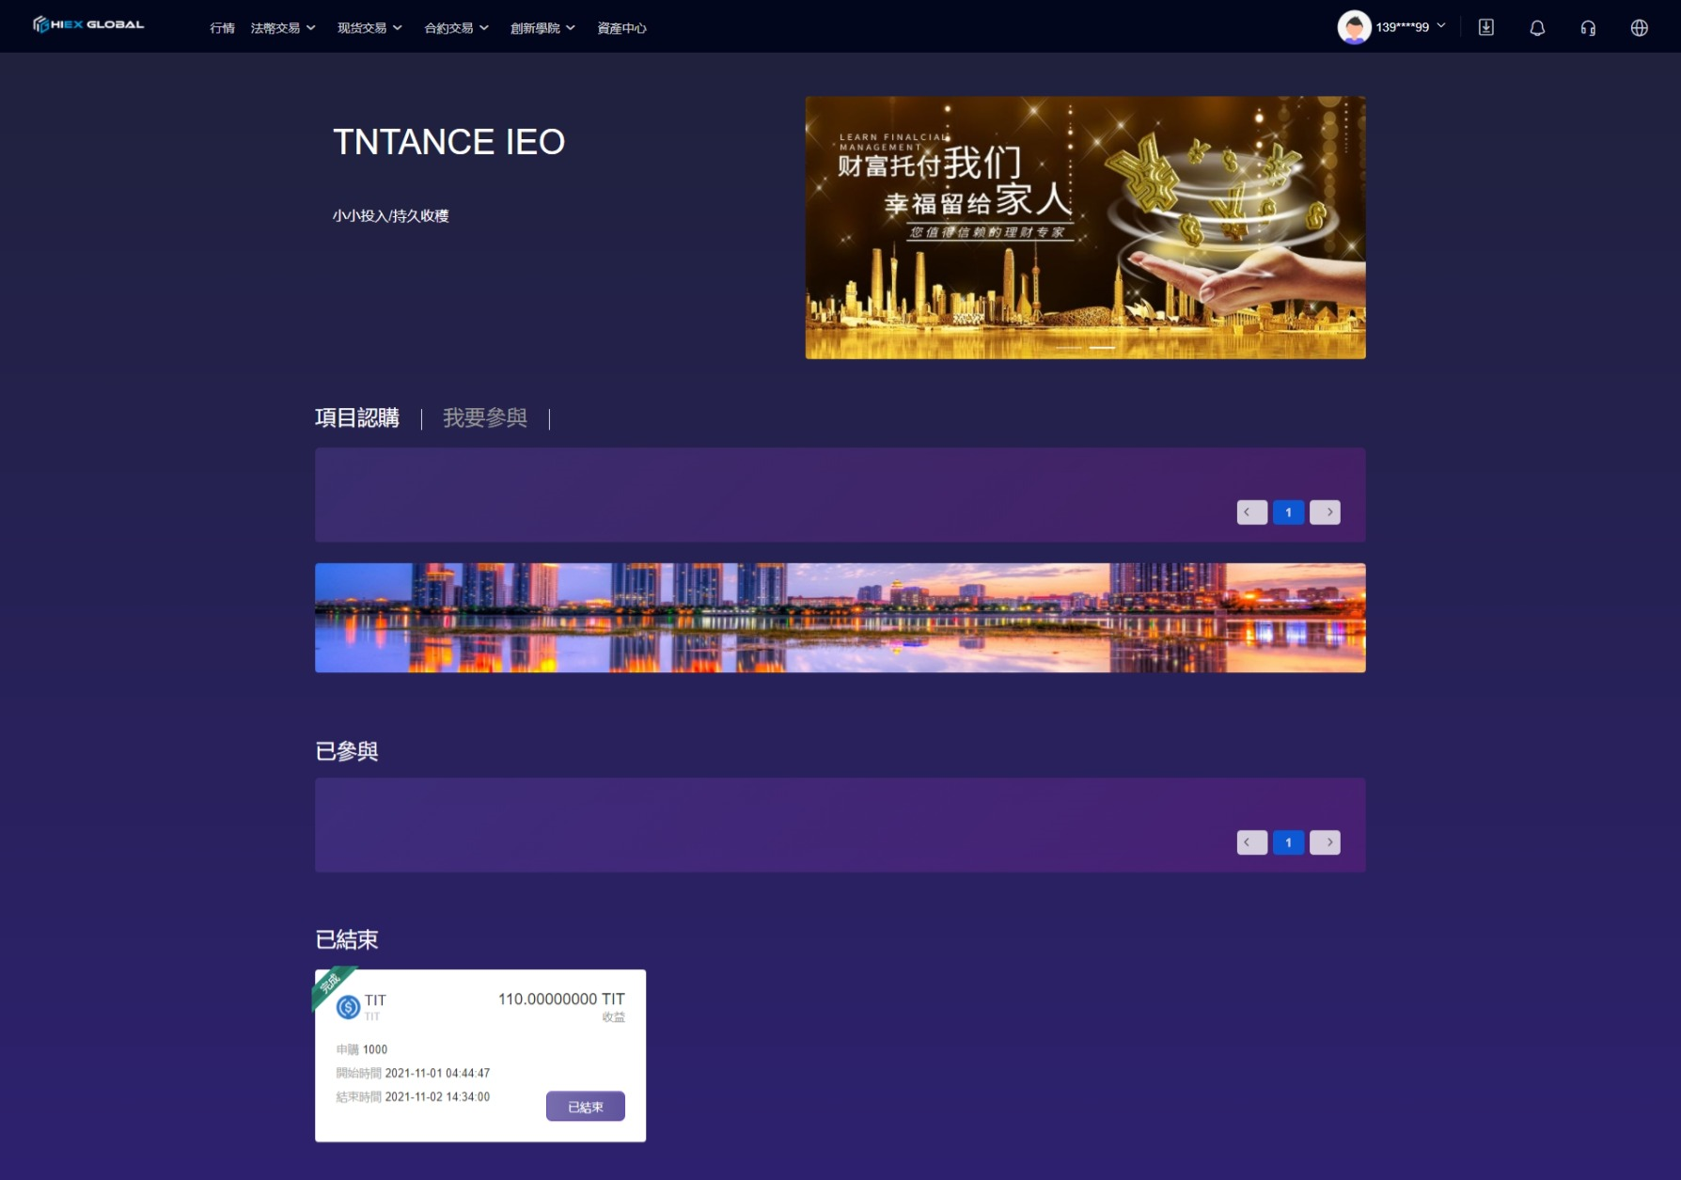Click the golden wealth banner image

pyautogui.click(x=1085, y=228)
